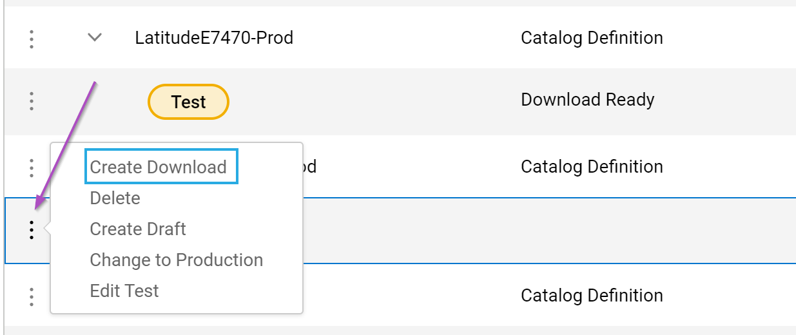
Task: Open the three-dot menu in the bottom Catalog Definition row
Action: [x=31, y=296]
